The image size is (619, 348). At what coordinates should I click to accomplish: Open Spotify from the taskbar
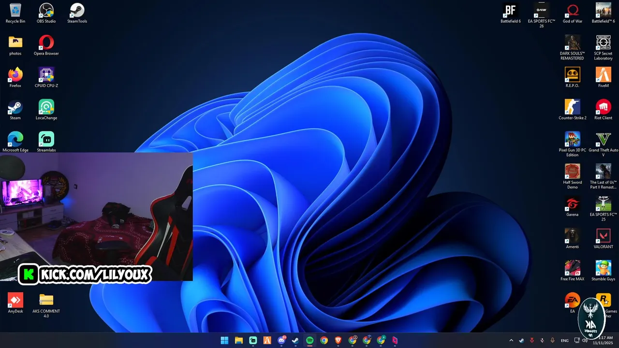pos(310,340)
